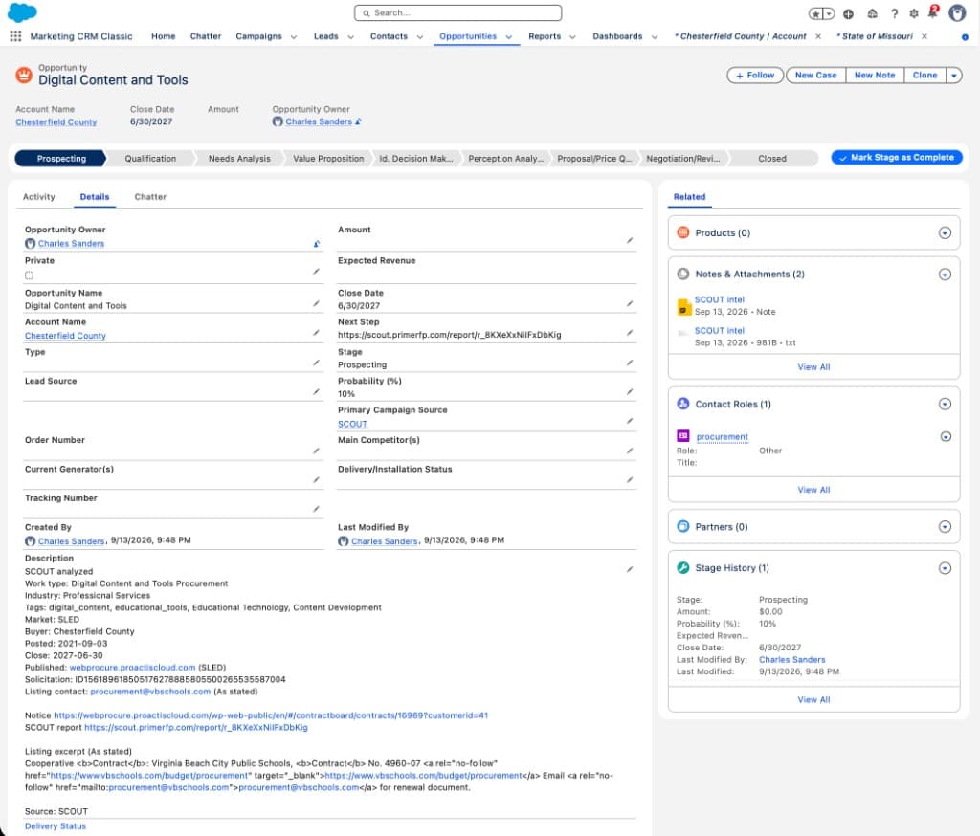The height and width of the screenshot is (836, 980).
Task: Click change owner icon in header
Action: coord(358,121)
